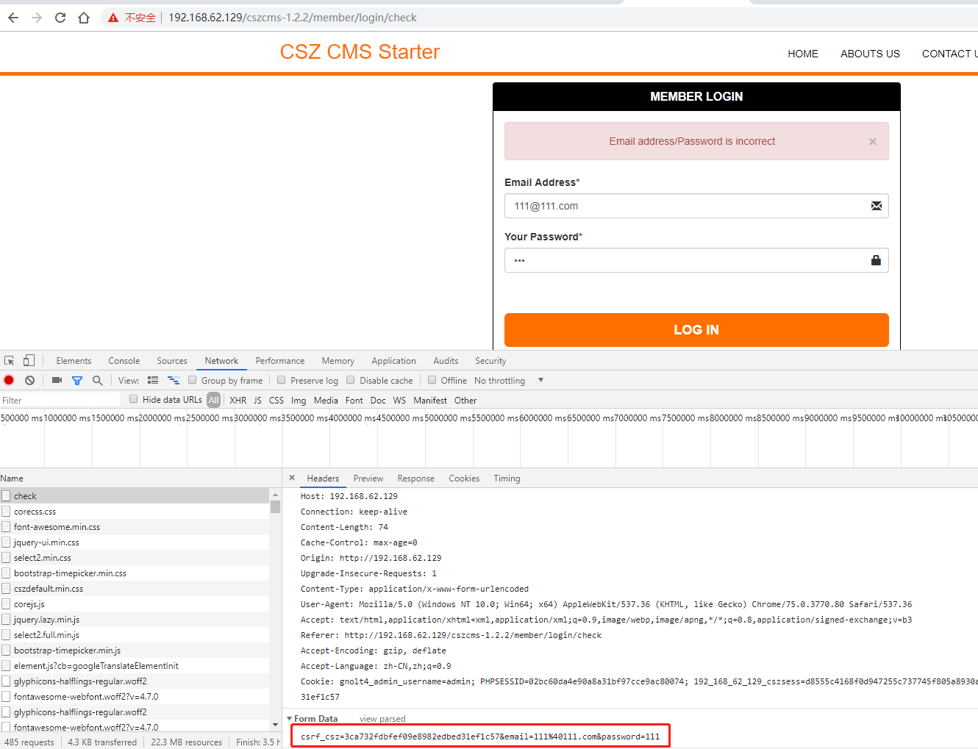Click the LOG IN button
This screenshot has width=978, height=749.
click(x=696, y=330)
